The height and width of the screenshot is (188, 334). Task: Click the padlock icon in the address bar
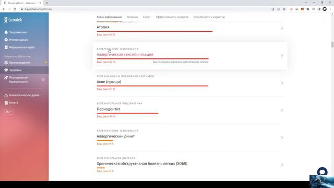(x=22, y=9)
